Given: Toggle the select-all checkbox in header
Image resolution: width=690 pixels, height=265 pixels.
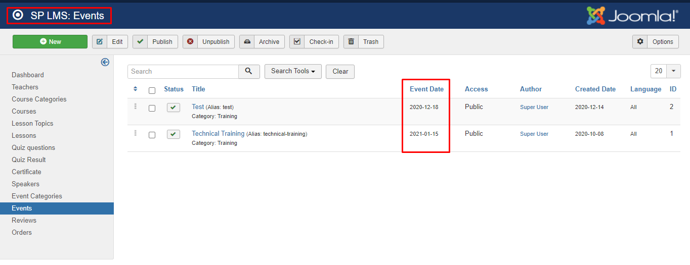Looking at the screenshot, I should click(x=152, y=90).
